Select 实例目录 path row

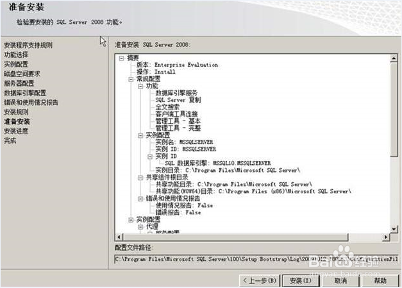pos(228,170)
